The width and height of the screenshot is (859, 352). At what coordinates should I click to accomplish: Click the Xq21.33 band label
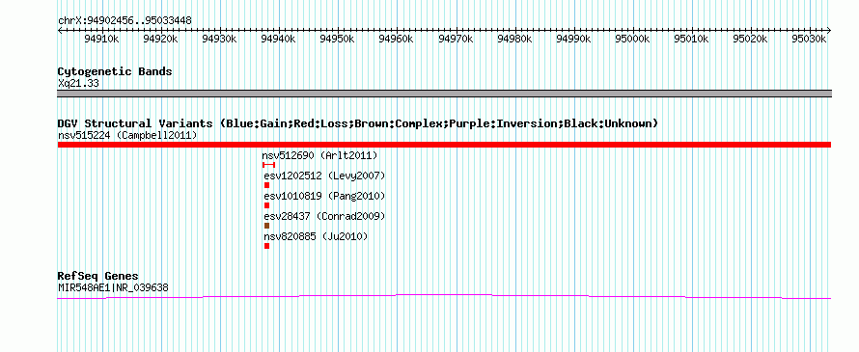pos(78,84)
